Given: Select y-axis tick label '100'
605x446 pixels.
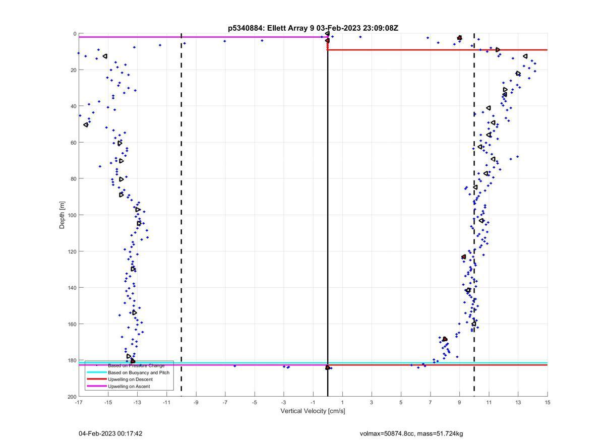Looking at the screenshot, I should [72, 215].
